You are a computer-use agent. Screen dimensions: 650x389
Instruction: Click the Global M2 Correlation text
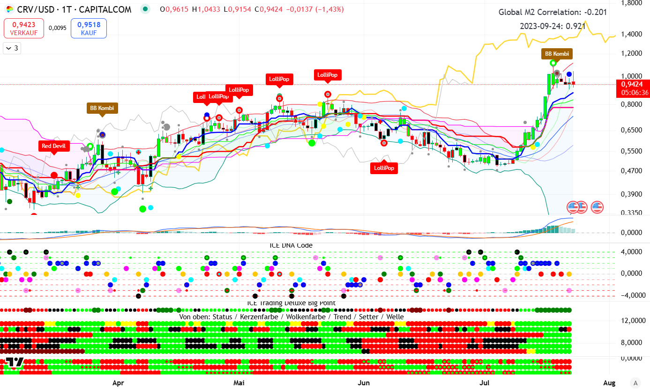tap(552, 12)
